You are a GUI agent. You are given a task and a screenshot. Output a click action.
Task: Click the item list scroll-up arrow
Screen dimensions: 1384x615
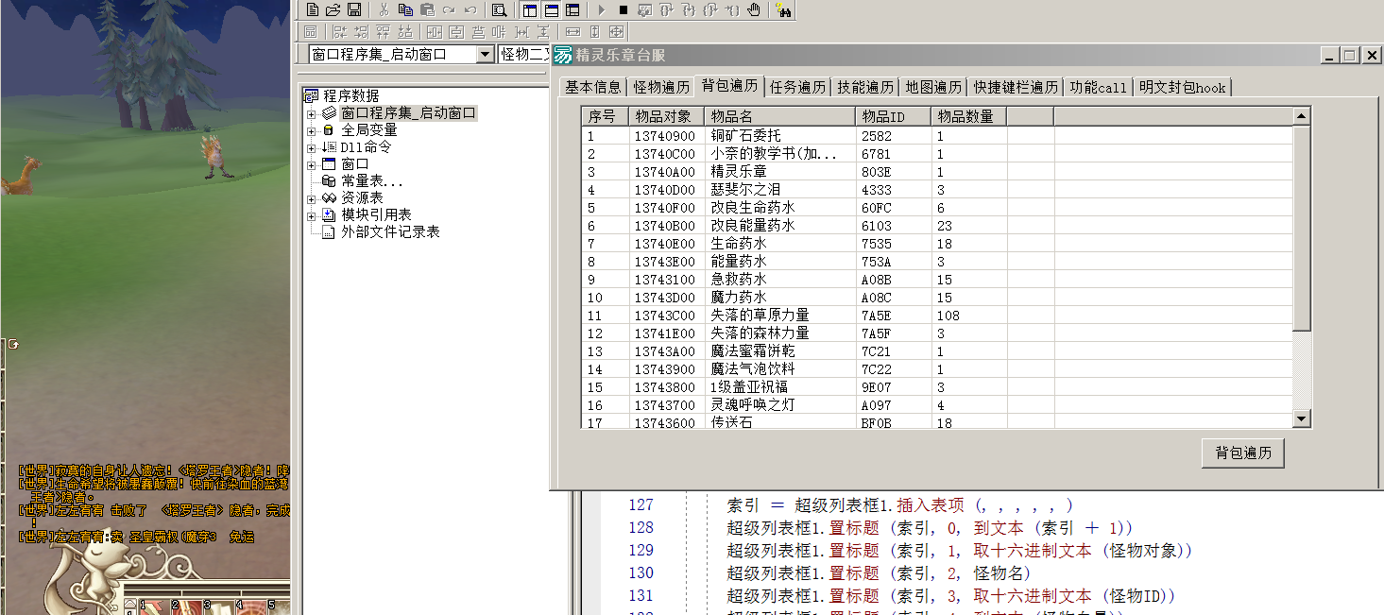click(1302, 116)
